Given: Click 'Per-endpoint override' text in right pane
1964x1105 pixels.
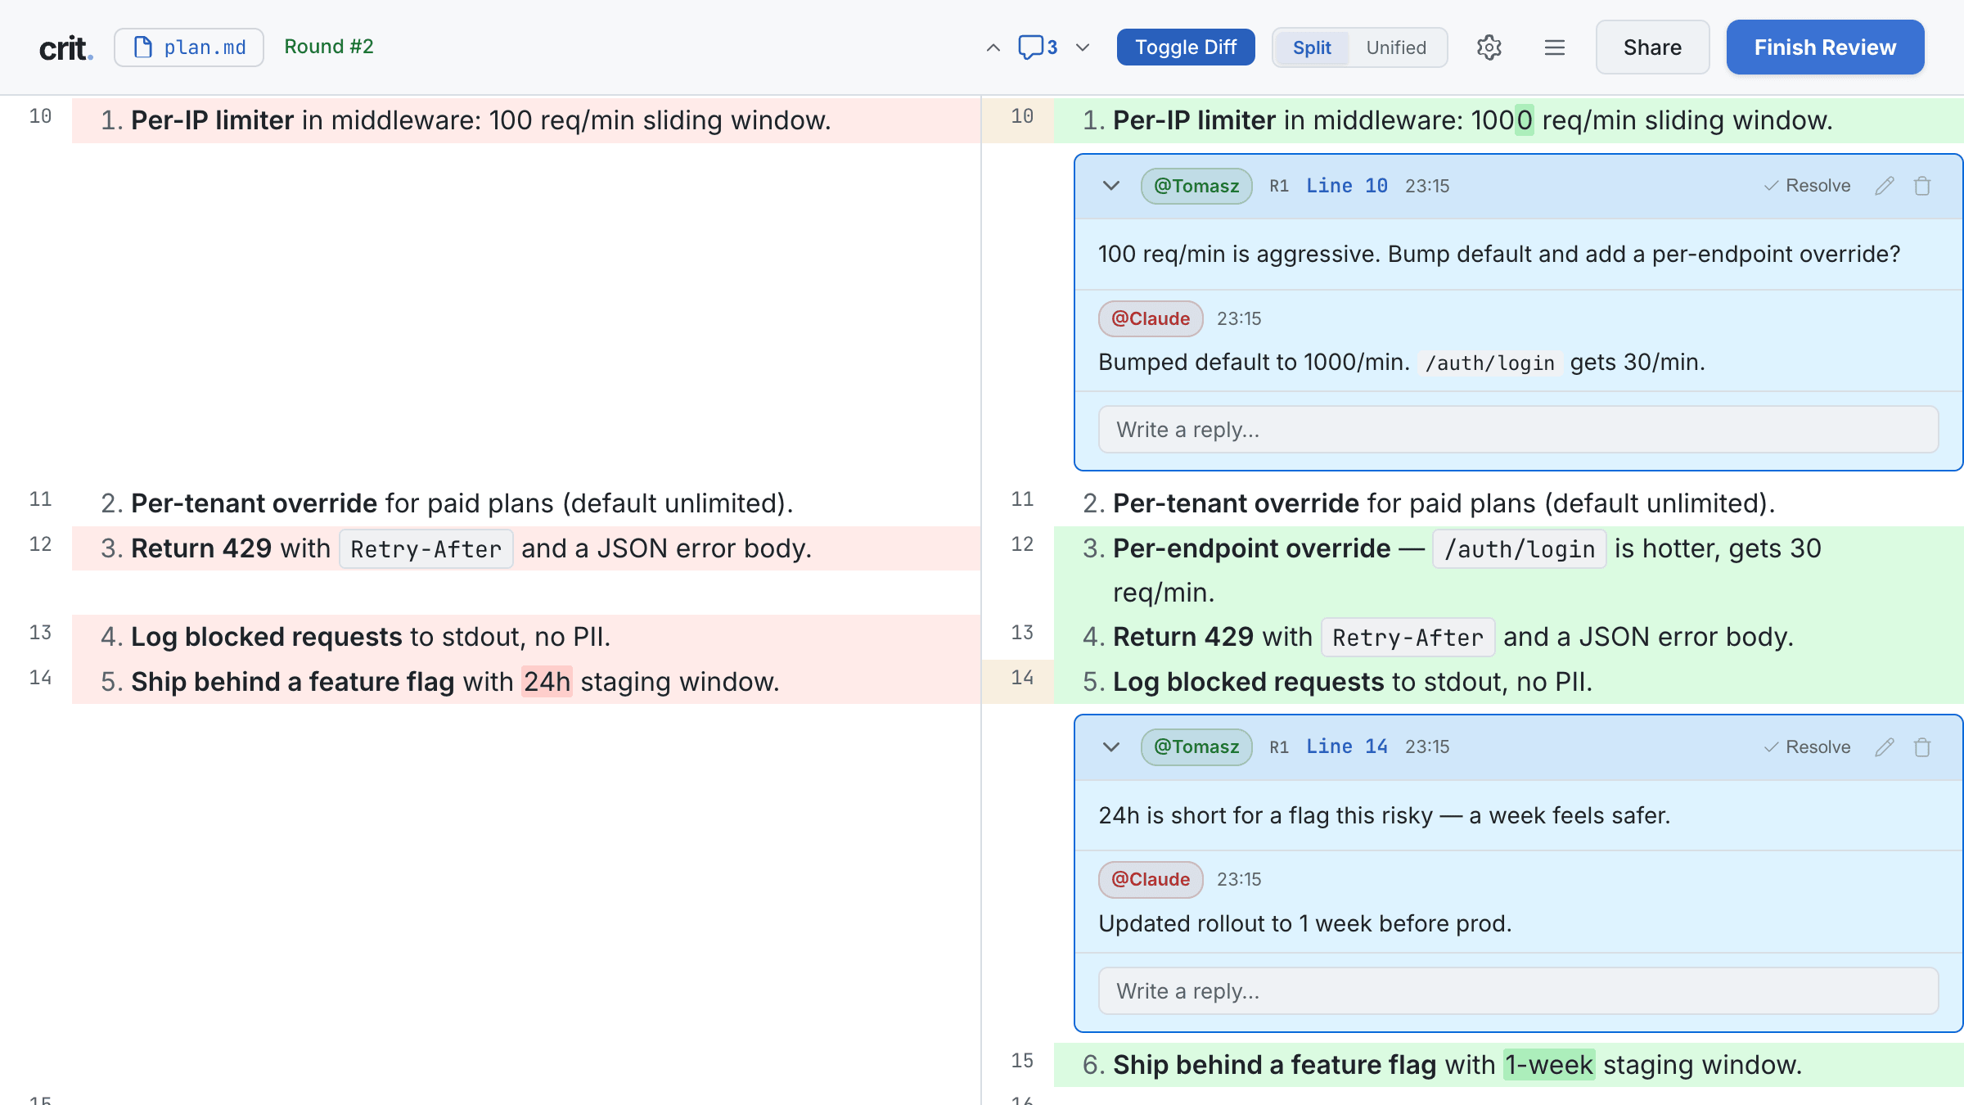Looking at the screenshot, I should [1251, 548].
